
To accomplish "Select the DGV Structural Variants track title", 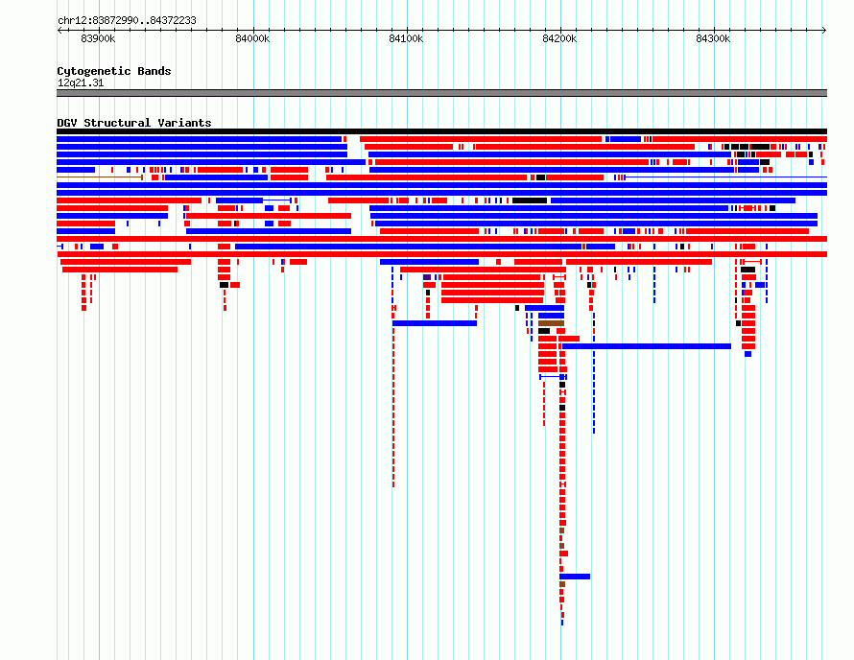I will click(x=134, y=123).
